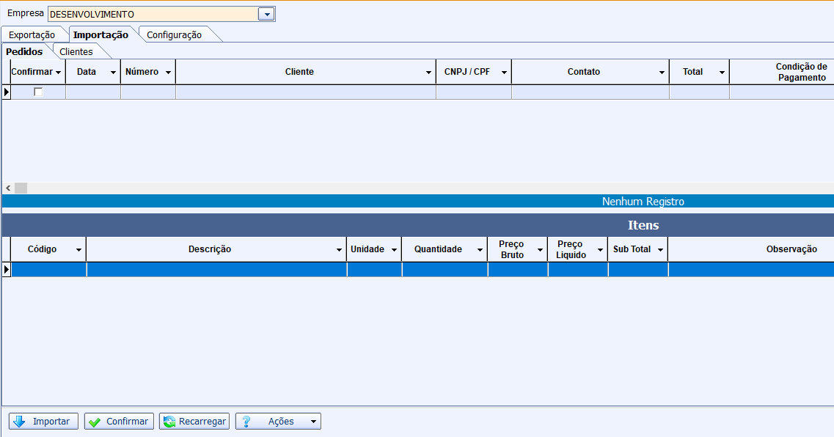Tick the Confirmar checkbox in first row
This screenshot has width=834, height=437.
(39, 92)
